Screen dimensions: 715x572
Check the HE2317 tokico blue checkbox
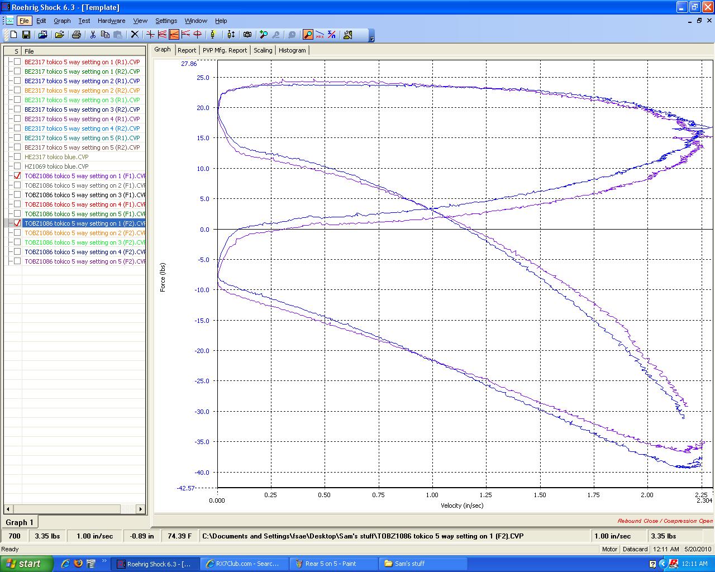17,157
